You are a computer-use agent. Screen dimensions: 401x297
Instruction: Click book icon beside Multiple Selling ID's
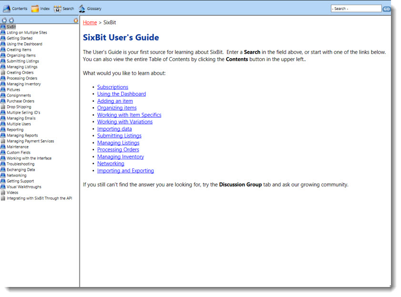pos(3,113)
